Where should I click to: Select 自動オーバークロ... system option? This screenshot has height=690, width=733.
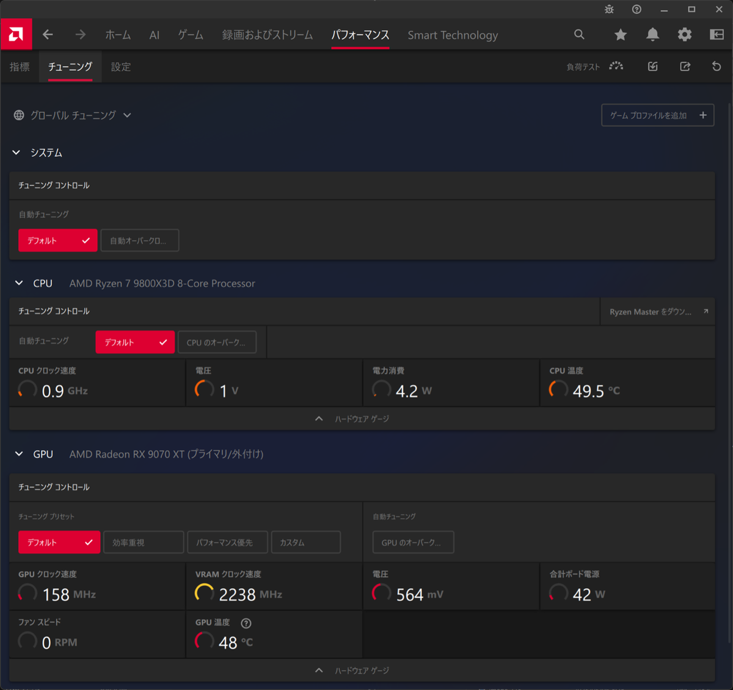point(140,240)
